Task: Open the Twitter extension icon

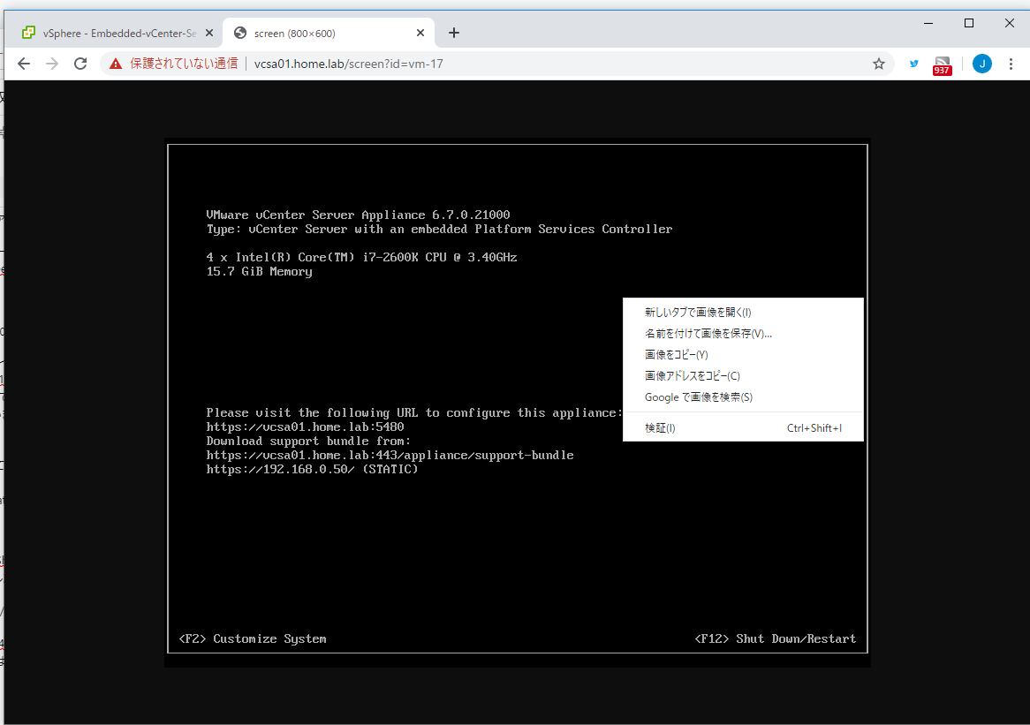Action: coord(913,64)
